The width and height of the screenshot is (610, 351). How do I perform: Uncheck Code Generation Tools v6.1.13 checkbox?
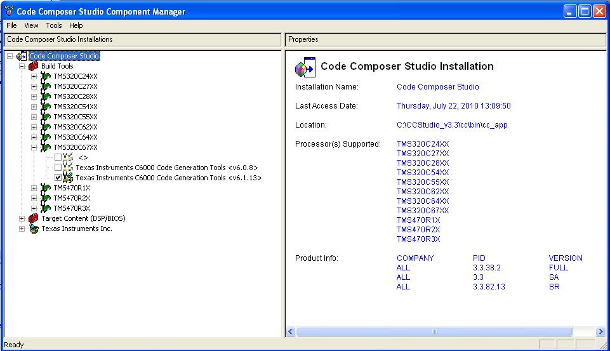(x=58, y=178)
